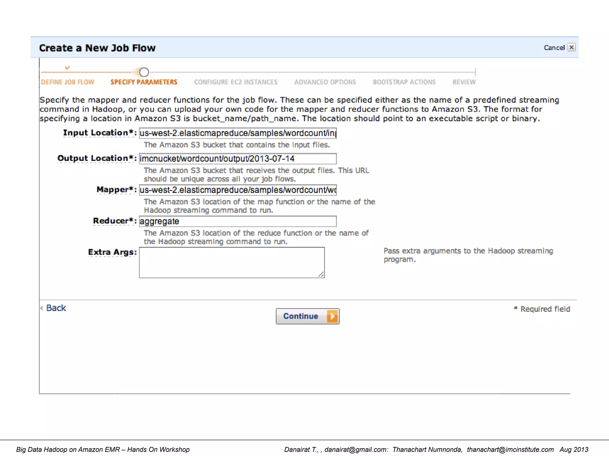Click into the Reducer field containing aggregate
Image resolution: width=609 pixels, height=456 pixels.
click(x=238, y=221)
